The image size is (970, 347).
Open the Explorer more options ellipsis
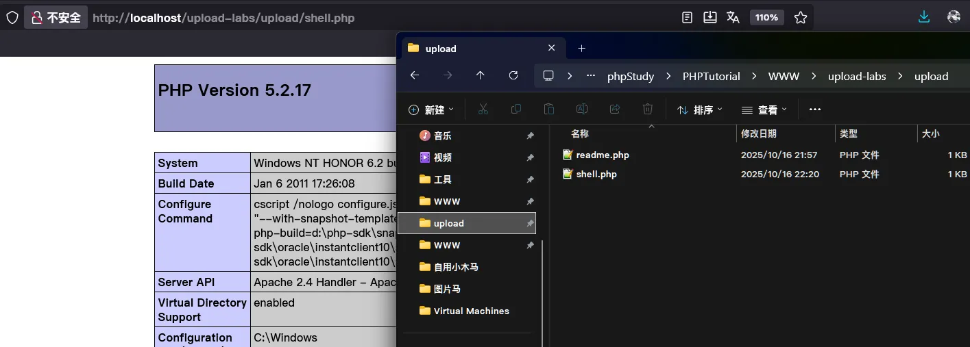815,110
